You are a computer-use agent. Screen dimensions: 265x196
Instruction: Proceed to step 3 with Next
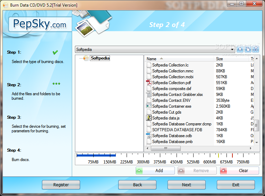pos(187,185)
